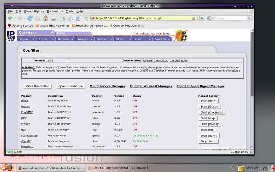
Task: Expand the Status navigation menu
Action: (x=46, y=39)
